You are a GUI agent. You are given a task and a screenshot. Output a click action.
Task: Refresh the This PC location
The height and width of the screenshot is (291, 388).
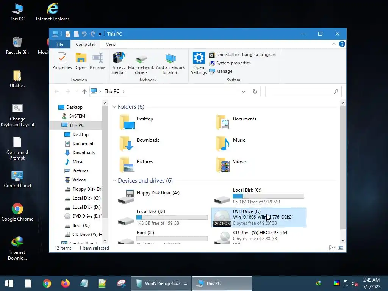255,92
